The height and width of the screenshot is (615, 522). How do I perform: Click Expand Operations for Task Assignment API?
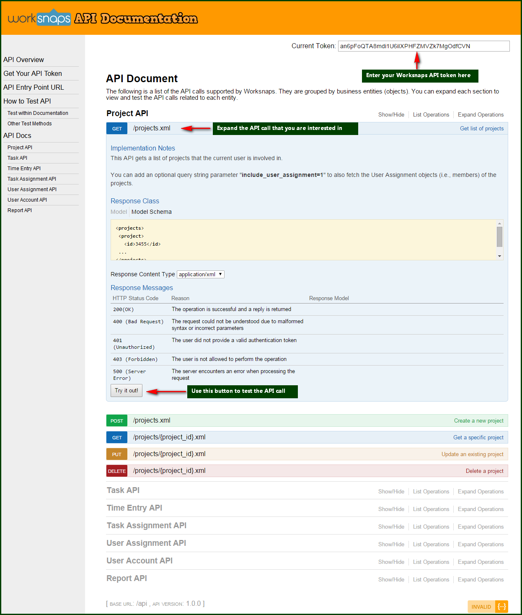(x=481, y=527)
